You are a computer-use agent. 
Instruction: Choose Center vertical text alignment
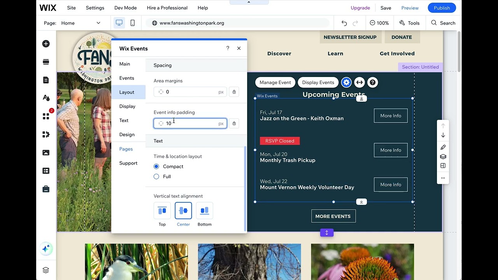(x=183, y=211)
